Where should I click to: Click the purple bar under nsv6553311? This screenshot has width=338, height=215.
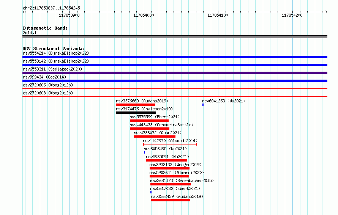tap(175, 73)
